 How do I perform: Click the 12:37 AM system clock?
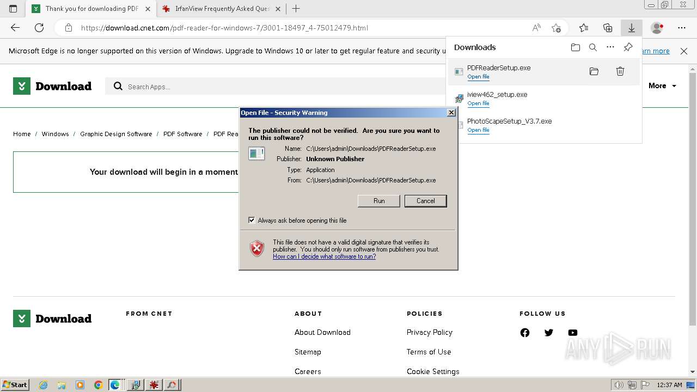coord(669,385)
